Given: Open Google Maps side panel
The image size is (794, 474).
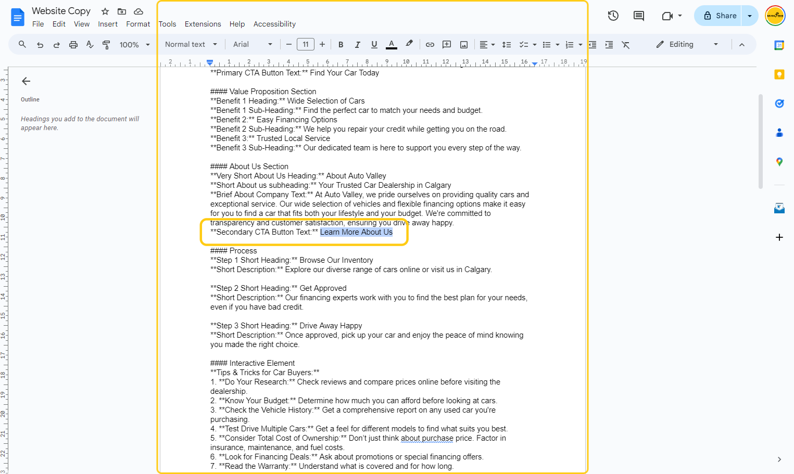Looking at the screenshot, I should click(x=779, y=162).
